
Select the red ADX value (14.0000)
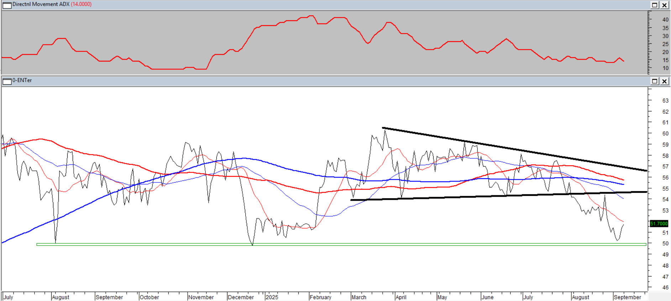coord(81,4)
